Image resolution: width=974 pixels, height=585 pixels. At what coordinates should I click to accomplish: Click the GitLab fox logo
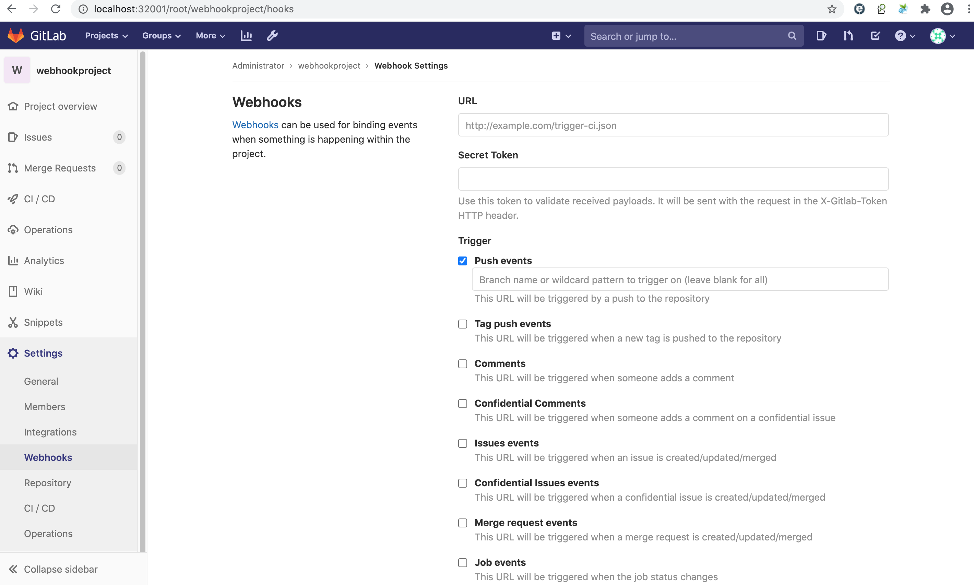[x=16, y=35]
